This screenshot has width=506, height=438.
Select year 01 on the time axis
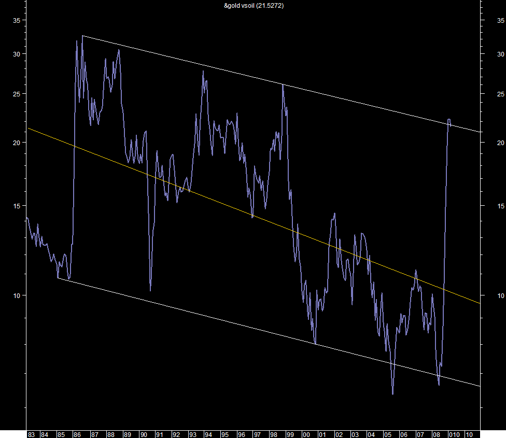(x=322, y=434)
